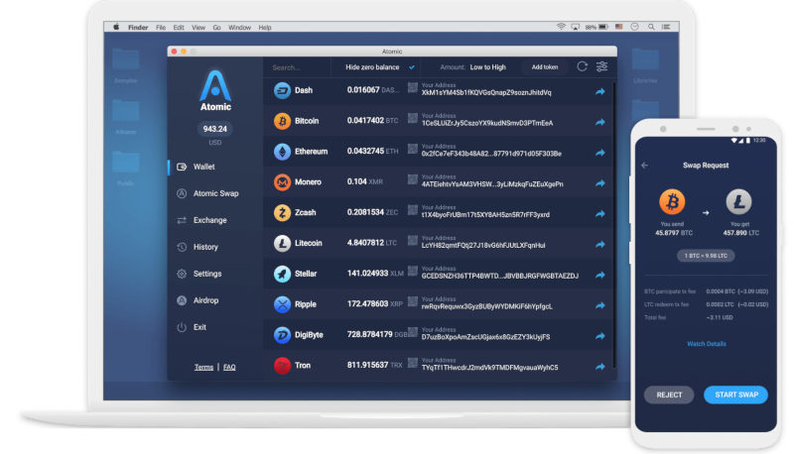794x454 pixels.
Task: Open the Finder menu in the menu bar
Action: [138, 28]
